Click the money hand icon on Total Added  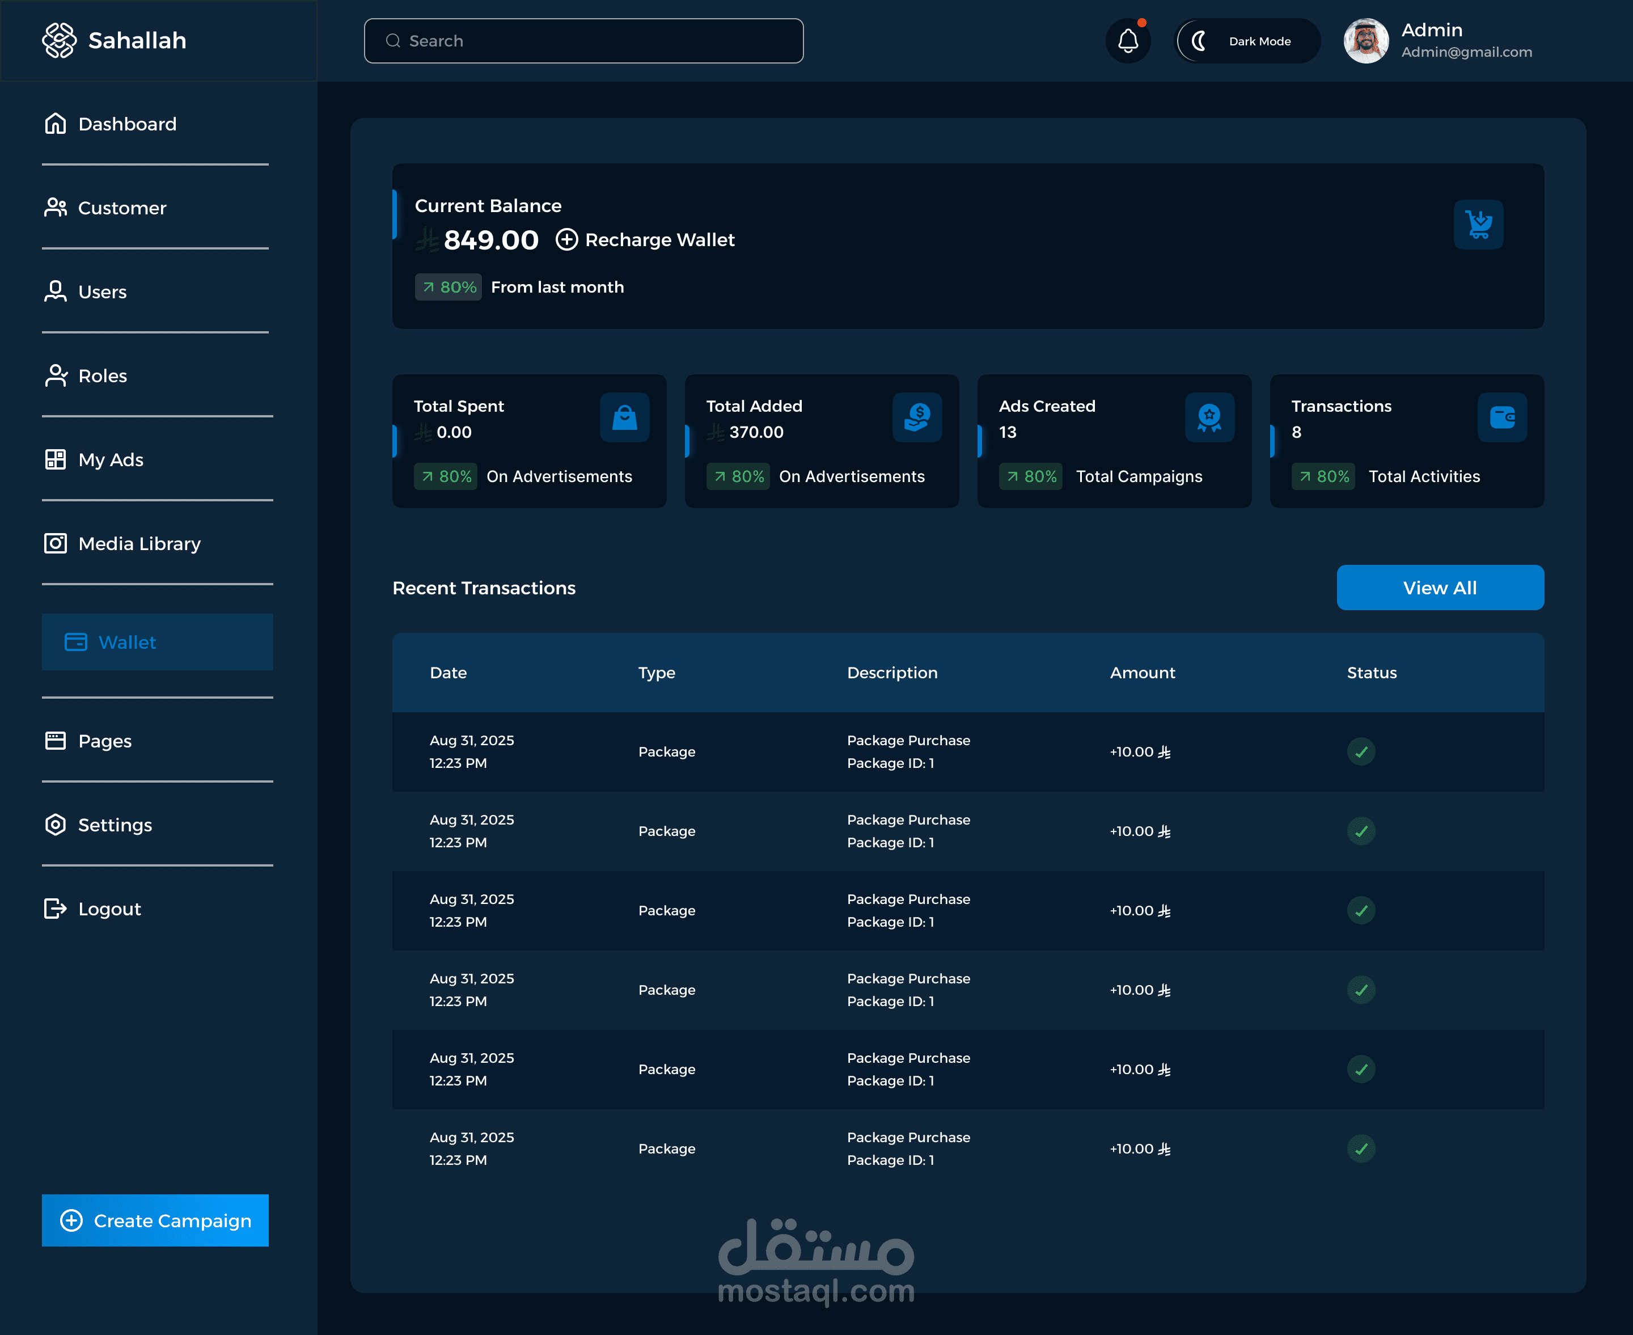point(916,417)
